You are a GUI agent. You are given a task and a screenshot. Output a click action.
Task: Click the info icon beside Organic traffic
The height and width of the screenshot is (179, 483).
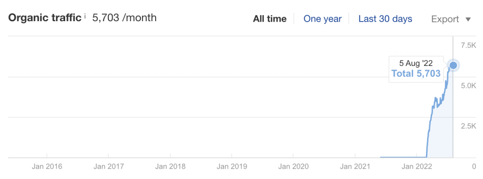click(85, 16)
